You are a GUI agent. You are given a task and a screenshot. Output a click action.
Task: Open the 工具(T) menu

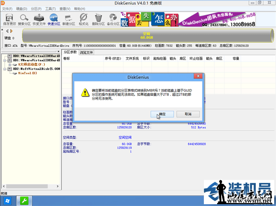pos(50,9)
